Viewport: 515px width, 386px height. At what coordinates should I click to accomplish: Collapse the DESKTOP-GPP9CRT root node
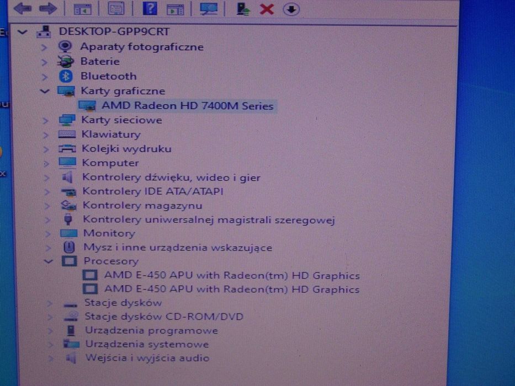pos(22,32)
